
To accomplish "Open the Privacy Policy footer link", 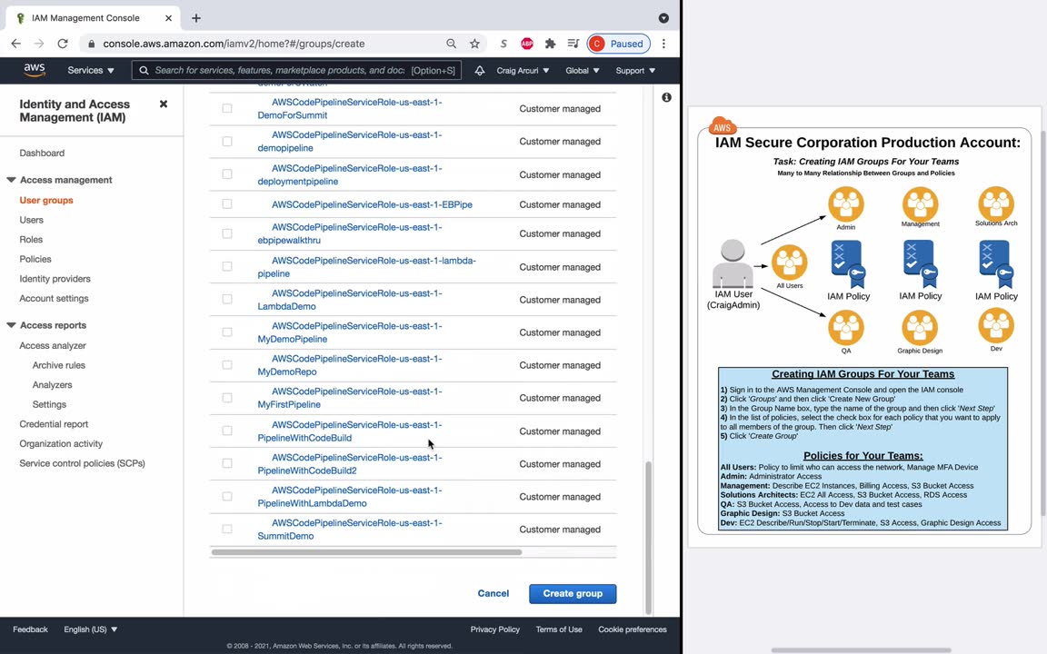I will pyautogui.click(x=494, y=629).
